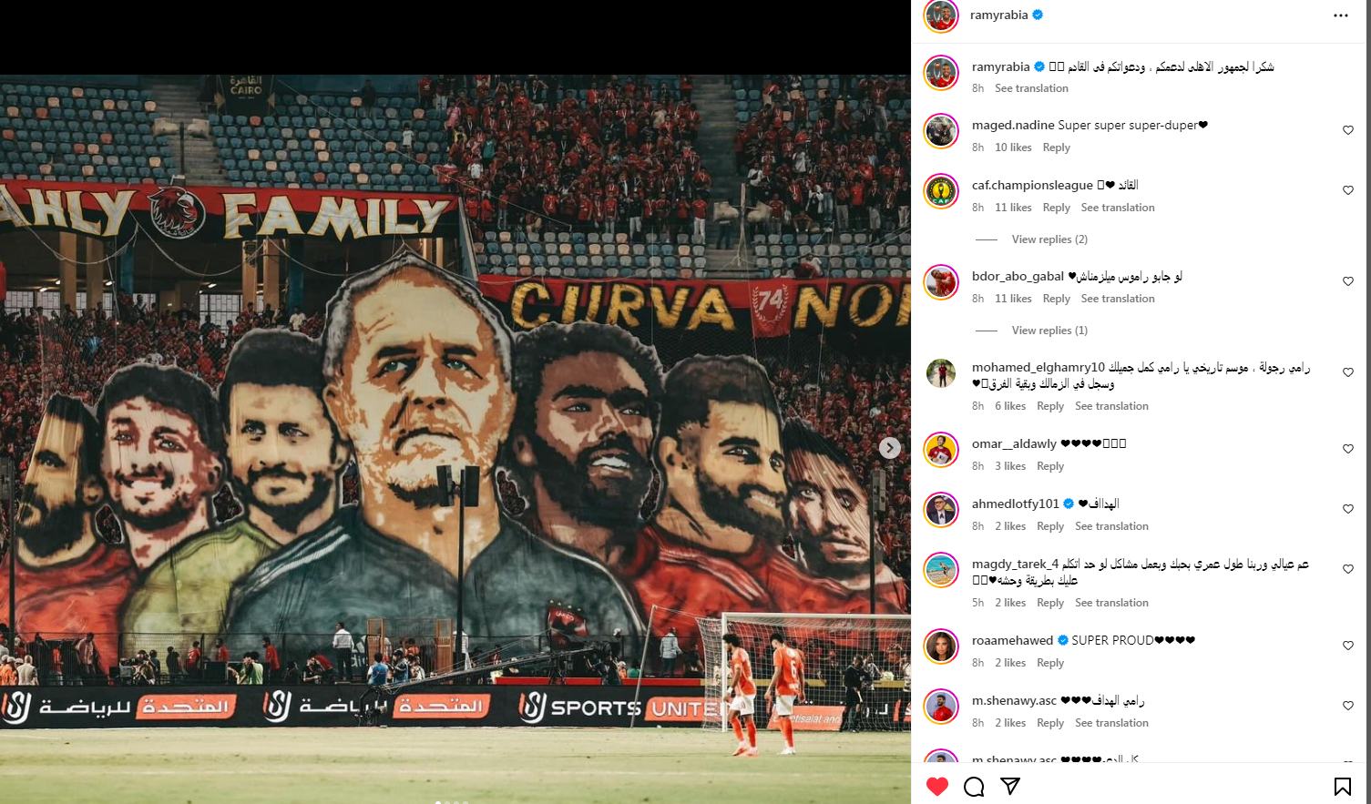Open the comment bubble icon

[x=974, y=787]
